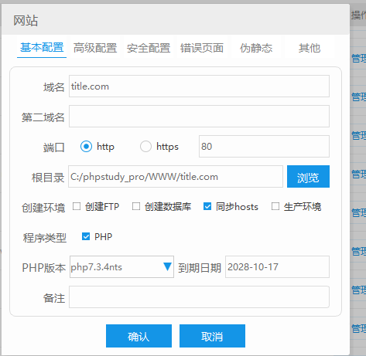The height and width of the screenshot is (356, 366).
Task: Open the 错误页面 tab
Action: click(202, 48)
